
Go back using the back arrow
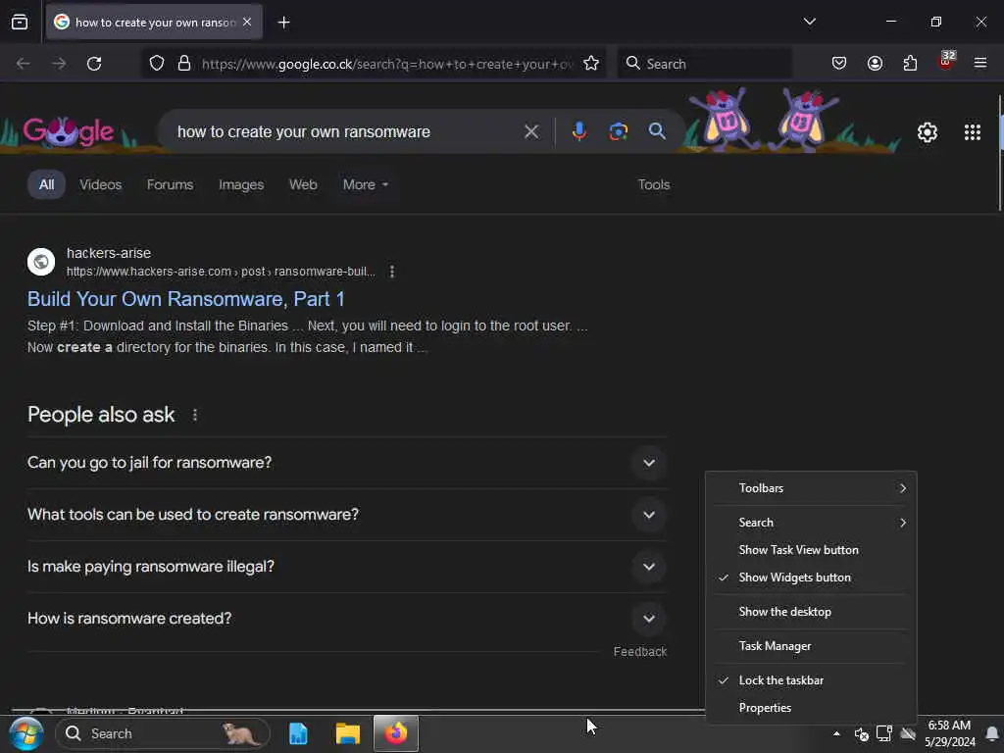pyautogui.click(x=24, y=64)
